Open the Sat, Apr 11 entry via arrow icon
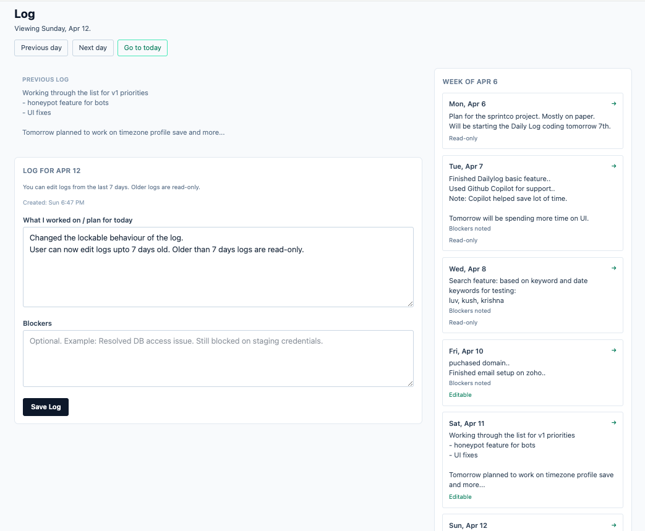 point(613,422)
